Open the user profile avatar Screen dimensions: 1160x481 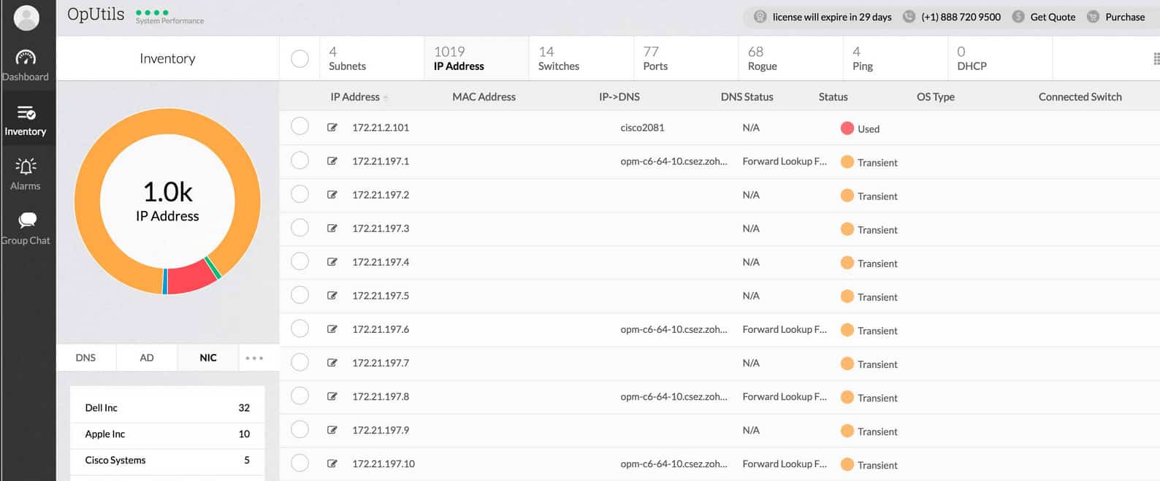pyautogui.click(x=26, y=18)
